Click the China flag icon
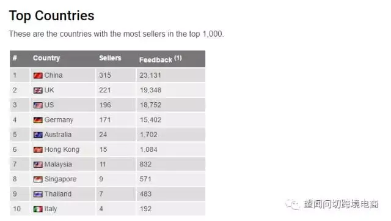 tap(38, 75)
